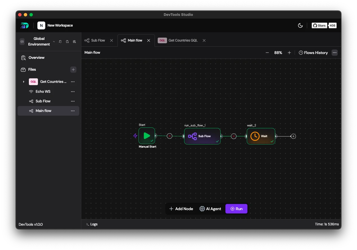Open Flows History
The width and height of the screenshot is (357, 250).
pyautogui.click(x=313, y=53)
